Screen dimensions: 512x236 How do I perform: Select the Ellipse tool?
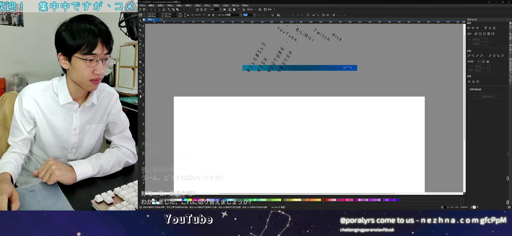coord(140,53)
